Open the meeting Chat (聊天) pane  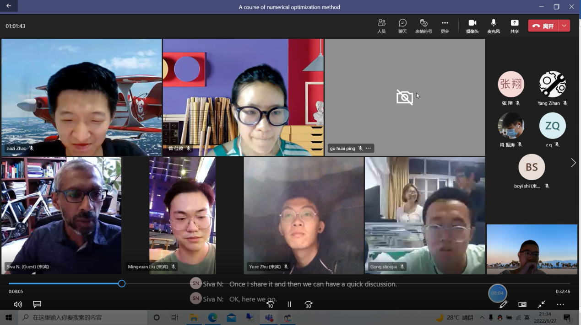pos(402,26)
